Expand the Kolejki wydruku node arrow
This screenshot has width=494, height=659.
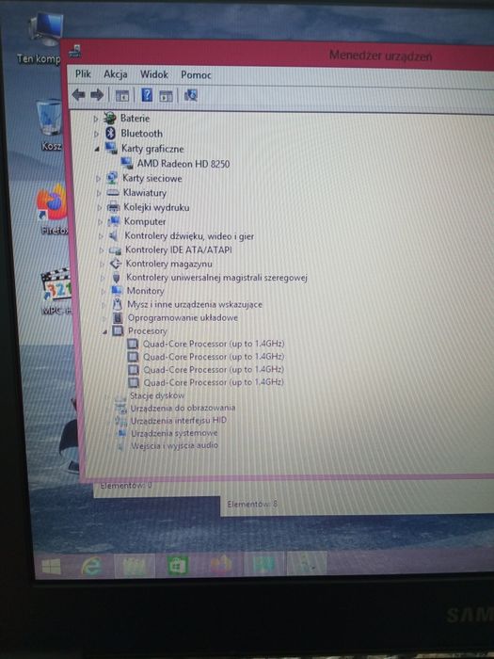[100, 208]
